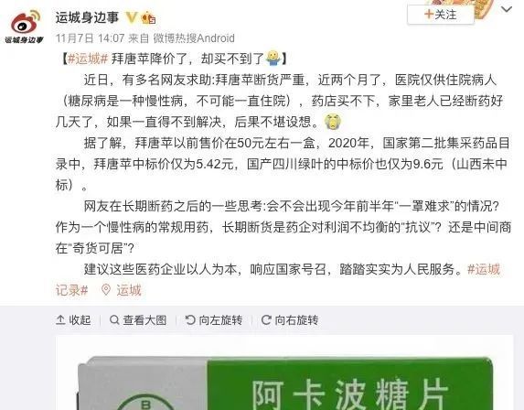The width and height of the screenshot is (524, 410).
Task: Expand the post options chevron
Action: [x=507, y=9]
